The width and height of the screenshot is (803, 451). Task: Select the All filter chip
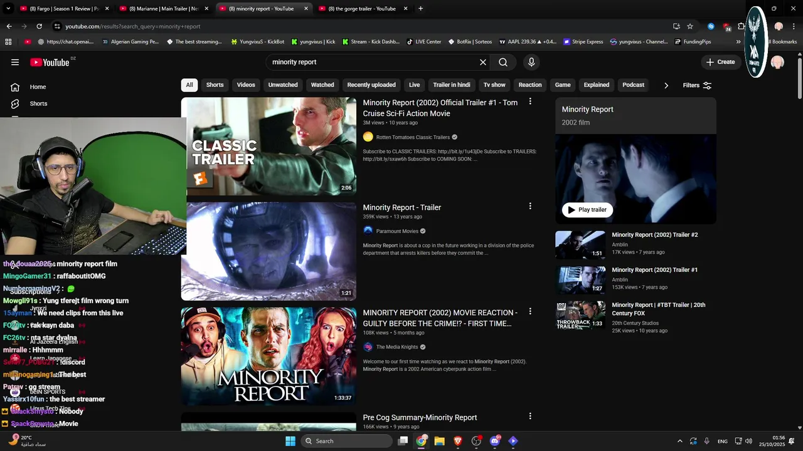click(x=189, y=85)
